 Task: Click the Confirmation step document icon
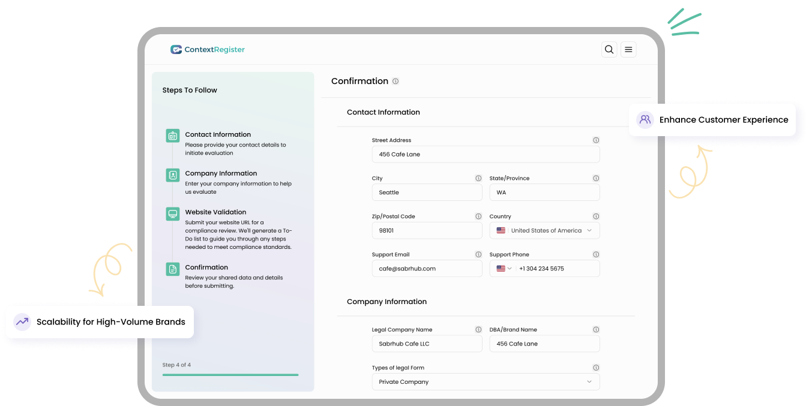(x=173, y=269)
